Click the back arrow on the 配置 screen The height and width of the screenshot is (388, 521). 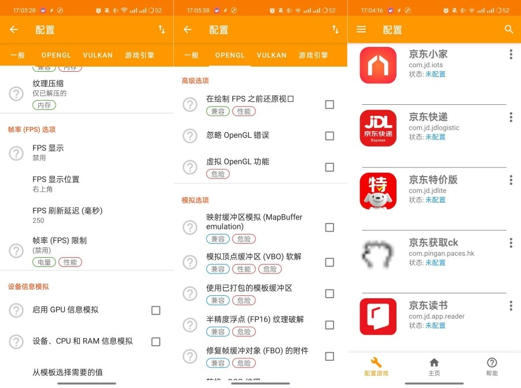[x=14, y=30]
